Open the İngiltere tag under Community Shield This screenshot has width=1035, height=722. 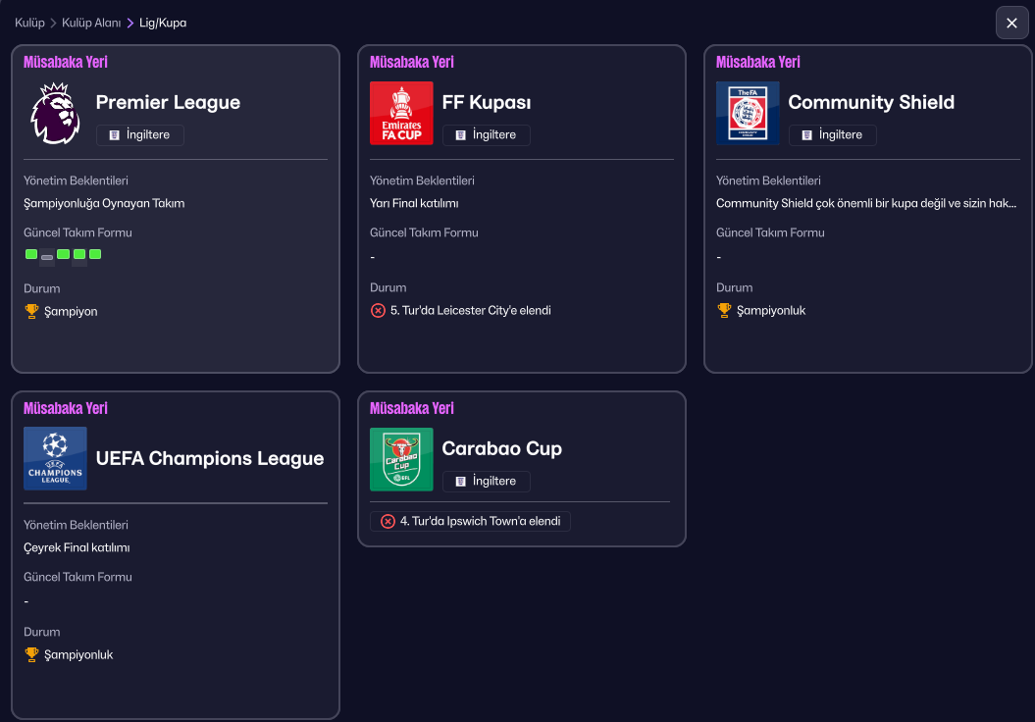click(833, 135)
